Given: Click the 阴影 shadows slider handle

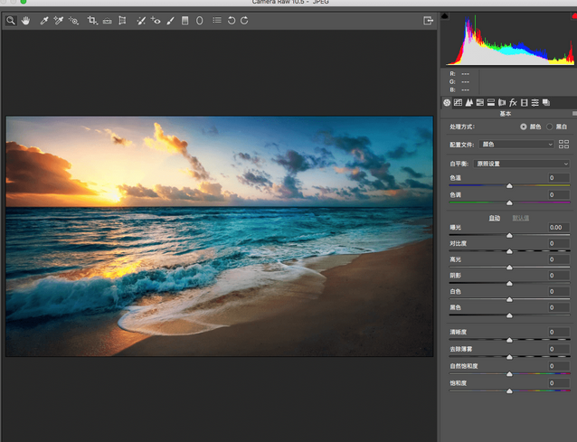Looking at the screenshot, I should pos(509,284).
